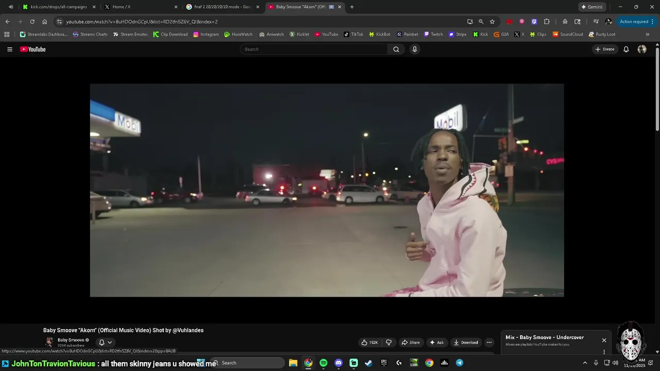The width and height of the screenshot is (660, 371).
Task: Close the Mix - Baby Smoove panel
Action: [604, 340]
